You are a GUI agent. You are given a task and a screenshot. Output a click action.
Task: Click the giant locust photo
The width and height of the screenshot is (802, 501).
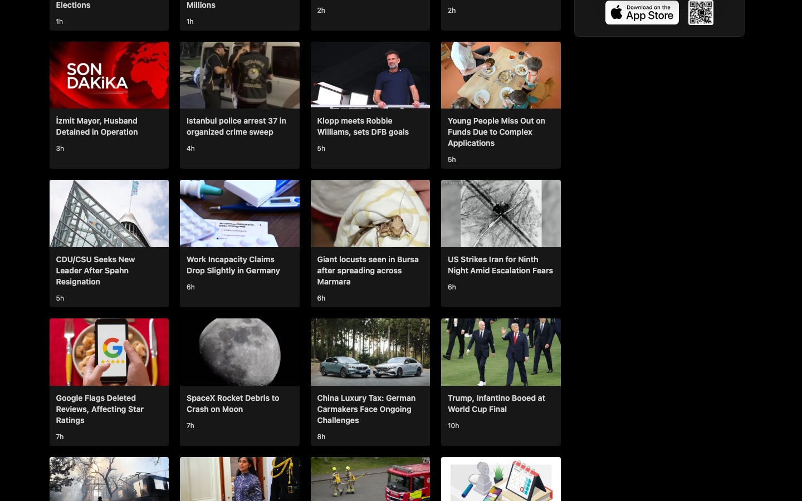click(370, 213)
